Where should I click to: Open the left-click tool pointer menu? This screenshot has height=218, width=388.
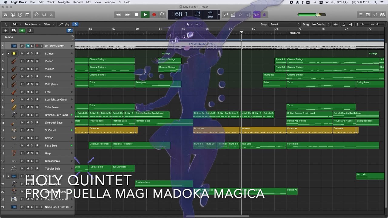point(189,24)
